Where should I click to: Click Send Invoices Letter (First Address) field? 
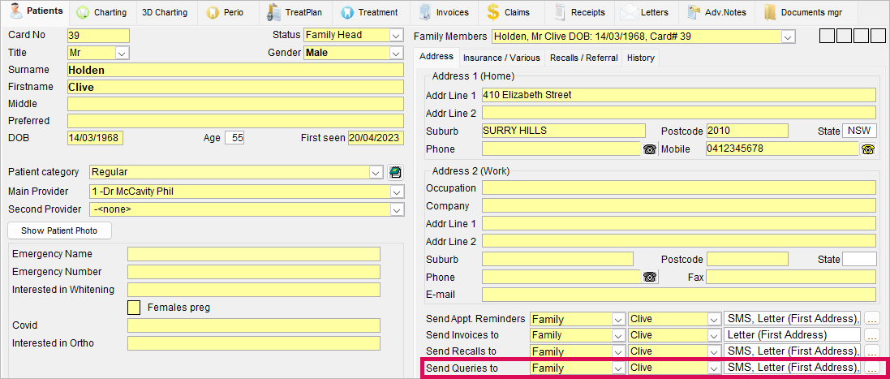(793, 334)
